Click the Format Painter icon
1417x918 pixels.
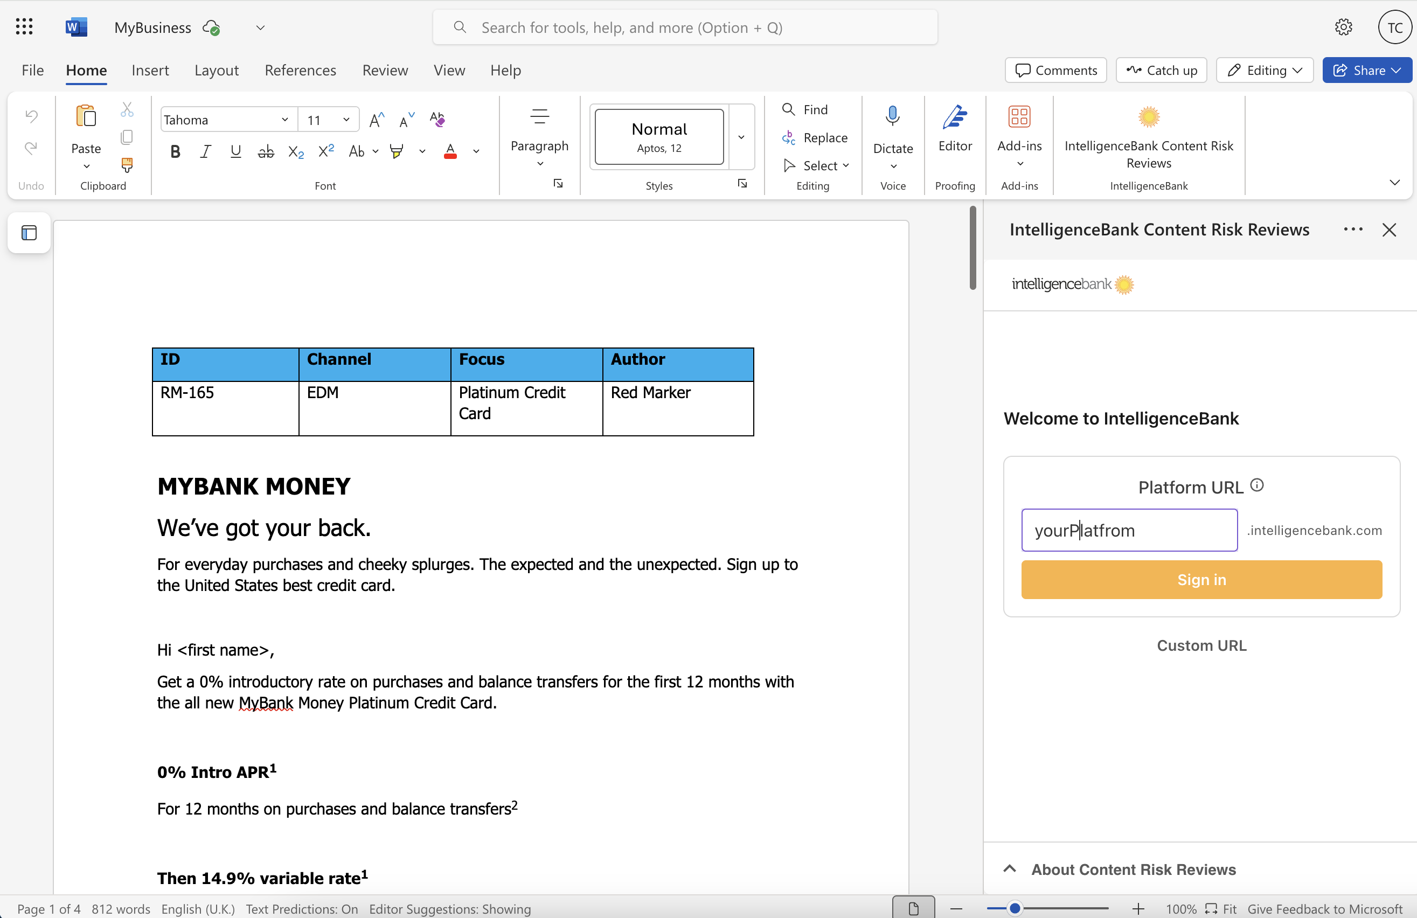127,165
